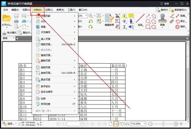Toggle 独占模式 exclusive mode
The width and height of the screenshot is (191, 129).
coord(9,33)
